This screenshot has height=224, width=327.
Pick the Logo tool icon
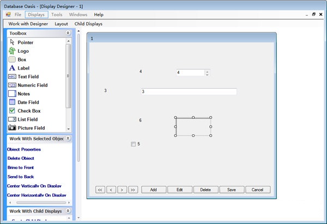tap(12, 51)
